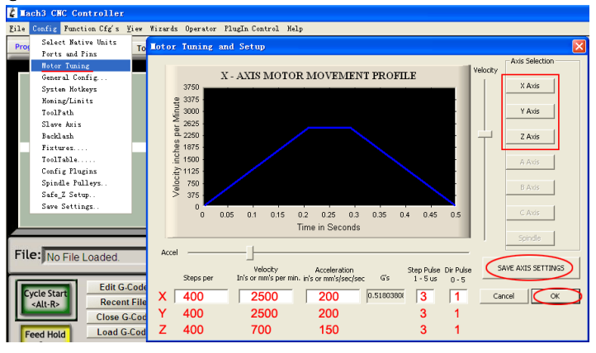Click the X-axis motor movement profile graph

[329, 147]
